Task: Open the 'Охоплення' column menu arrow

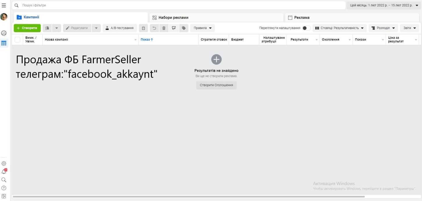Action: (x=350, y=40)
